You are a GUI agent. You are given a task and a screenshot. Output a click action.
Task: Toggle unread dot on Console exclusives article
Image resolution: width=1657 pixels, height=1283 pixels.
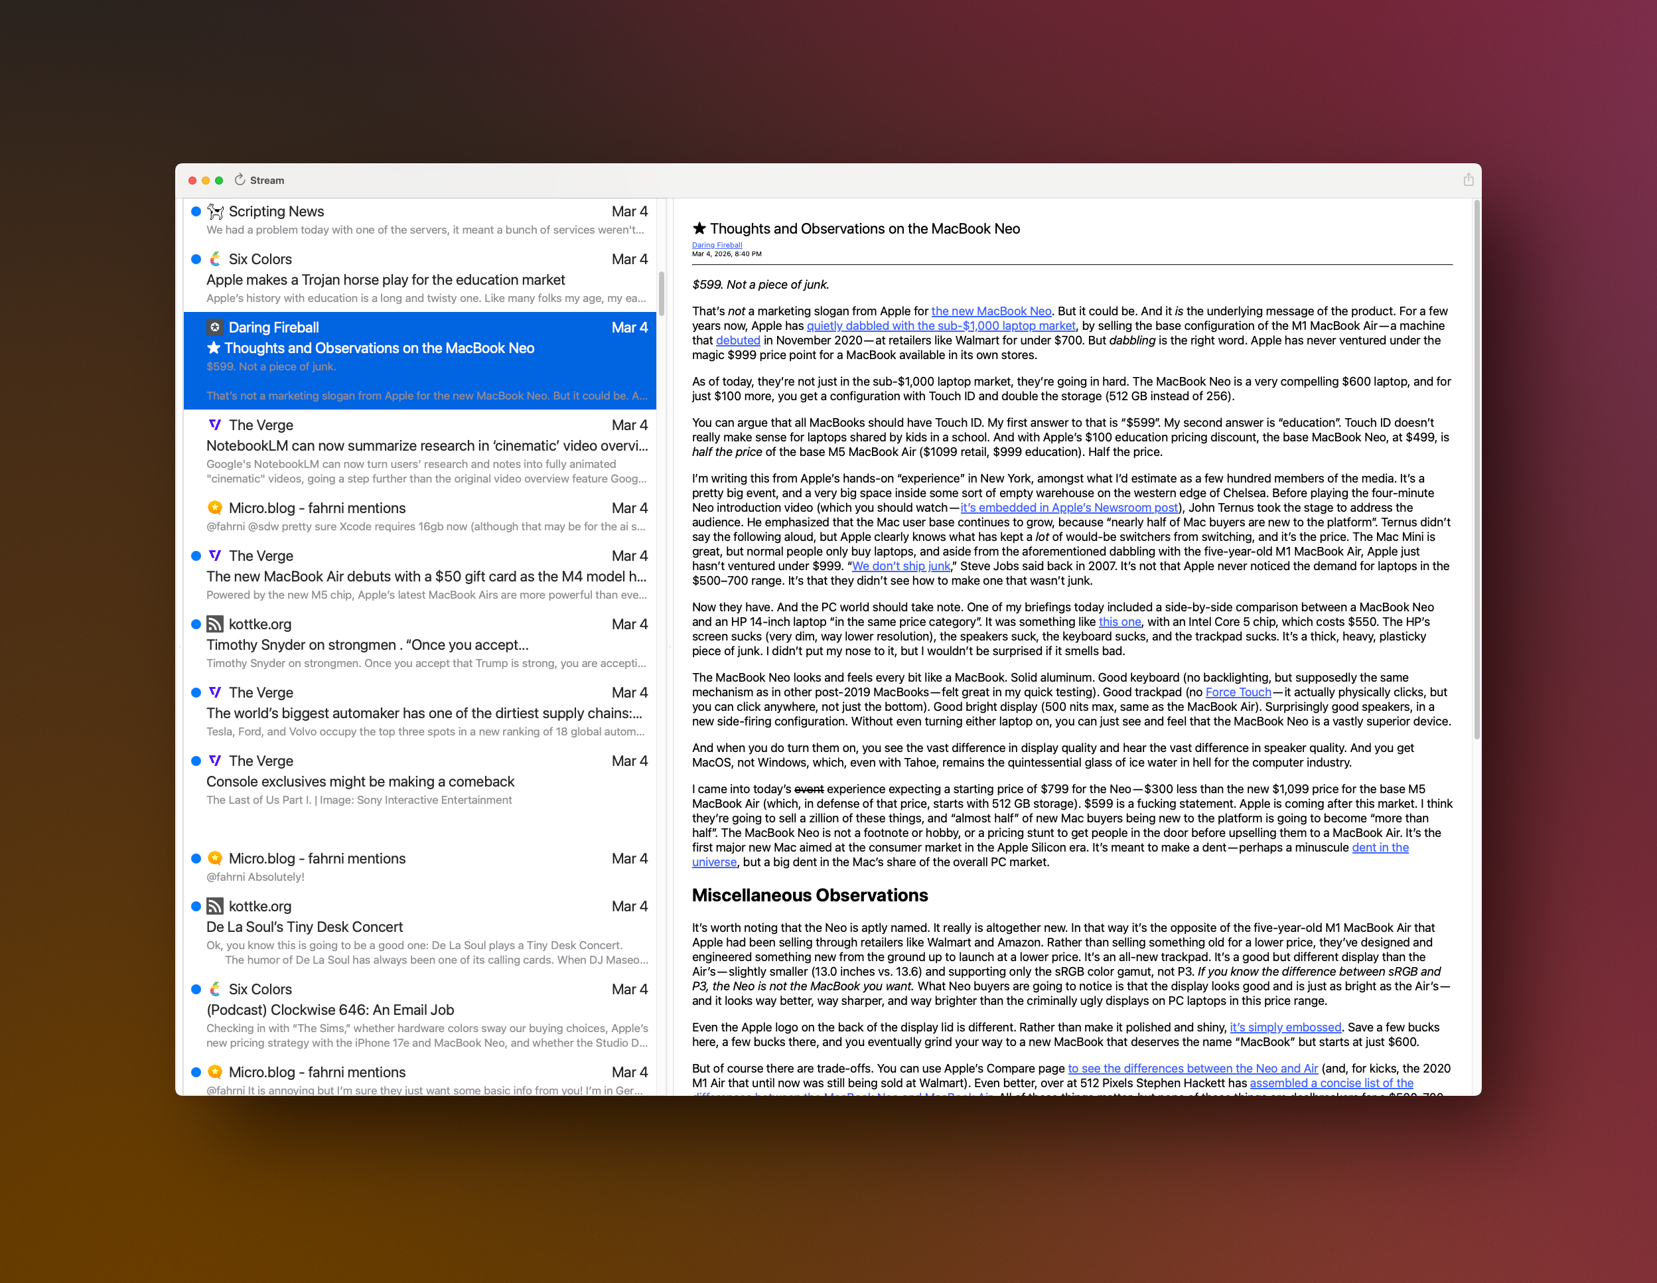[x=196, y=761]
